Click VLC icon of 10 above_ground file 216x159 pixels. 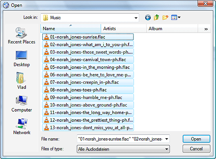coord(46,105)
